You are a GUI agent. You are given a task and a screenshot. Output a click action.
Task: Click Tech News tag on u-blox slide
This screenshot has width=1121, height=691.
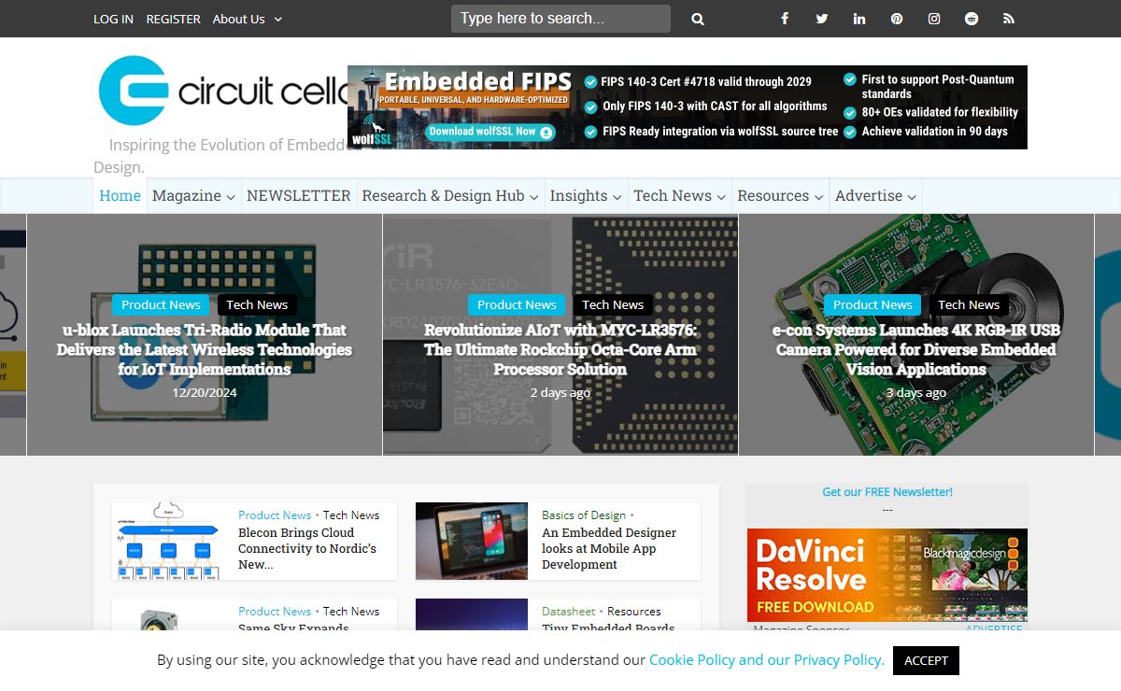coord(257,304)
